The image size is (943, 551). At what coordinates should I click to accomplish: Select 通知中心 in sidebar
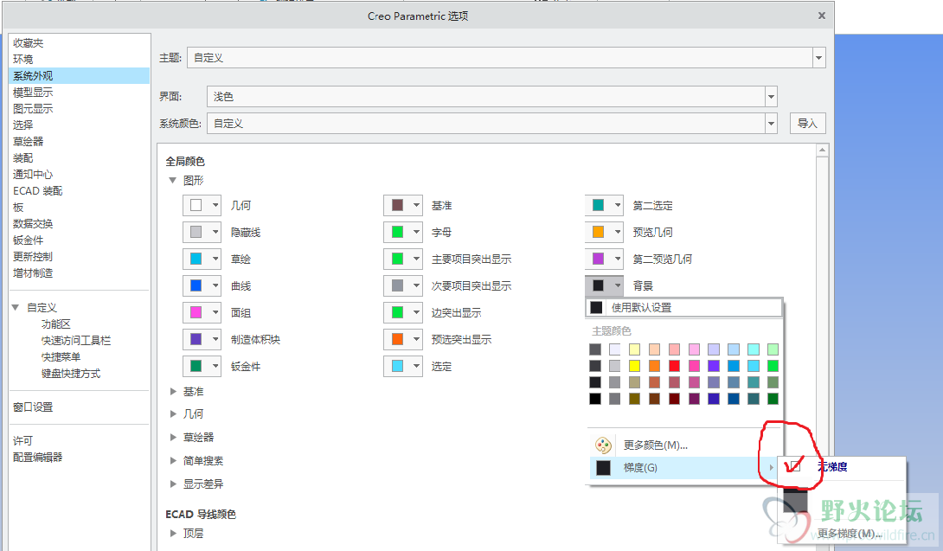33,175
